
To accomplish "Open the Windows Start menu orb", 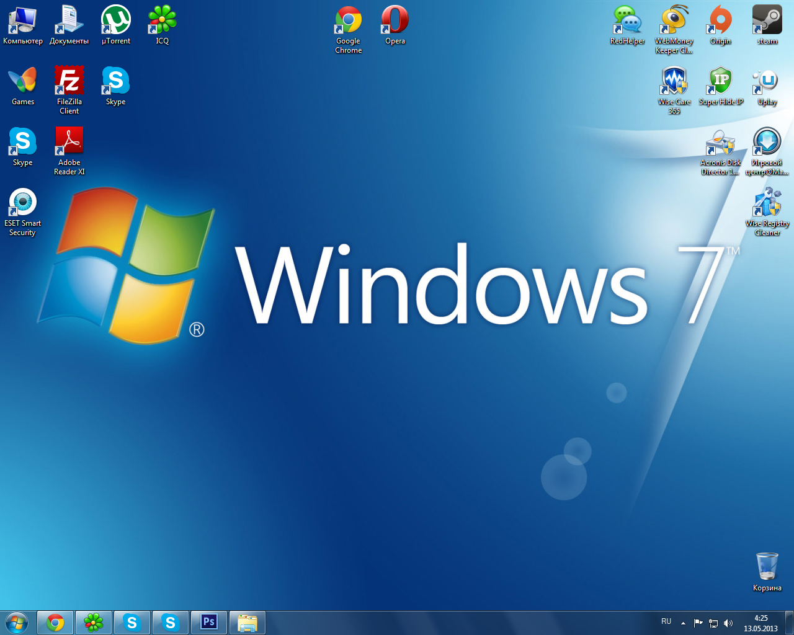I will click(17, 622).
